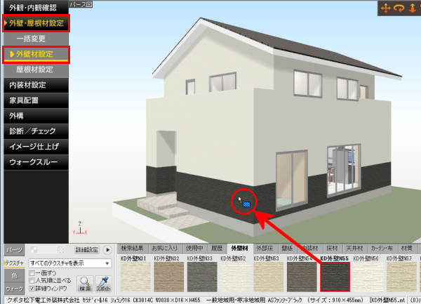This screenshot has width=421, height=304.
Task: Open the 検索 magnifier search tool
Action: (x=85, y=284)
